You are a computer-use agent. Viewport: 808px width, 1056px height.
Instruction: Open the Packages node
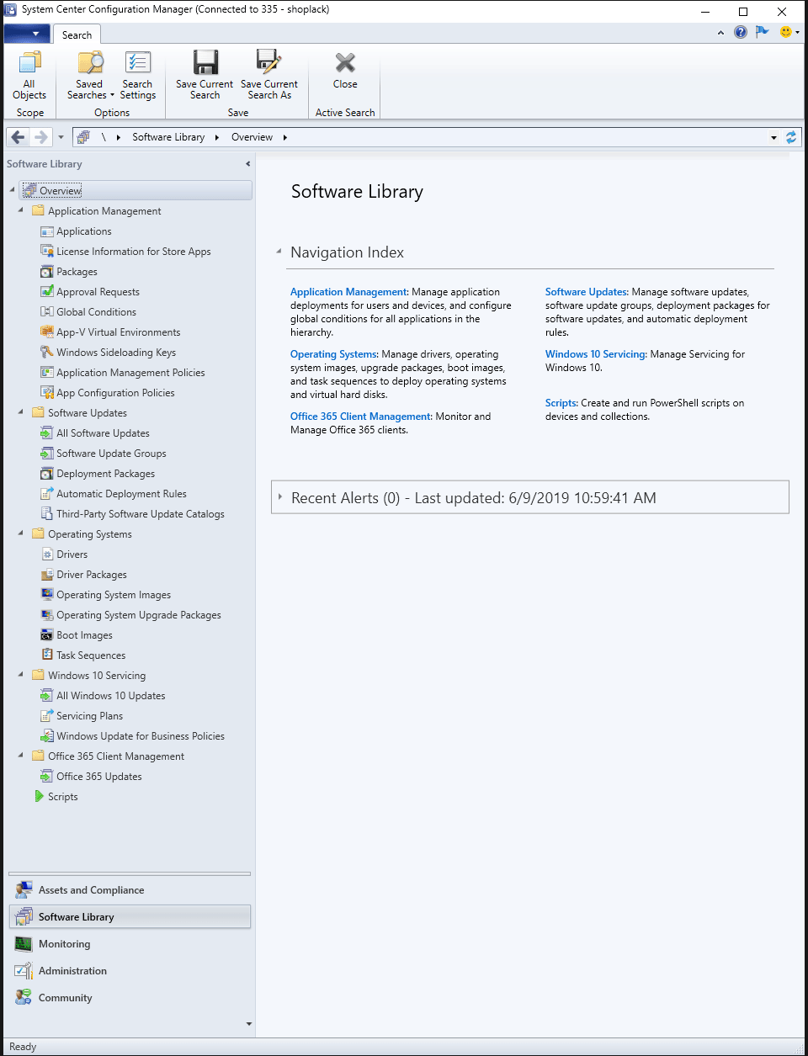tap(77, 272)
